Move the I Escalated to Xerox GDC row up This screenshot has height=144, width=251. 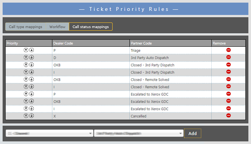point(26,108)
